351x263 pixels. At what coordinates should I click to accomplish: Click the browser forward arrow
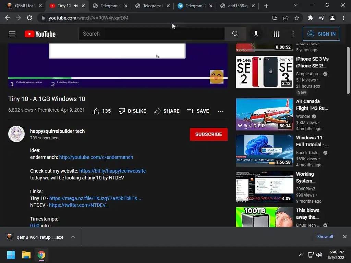19,18
